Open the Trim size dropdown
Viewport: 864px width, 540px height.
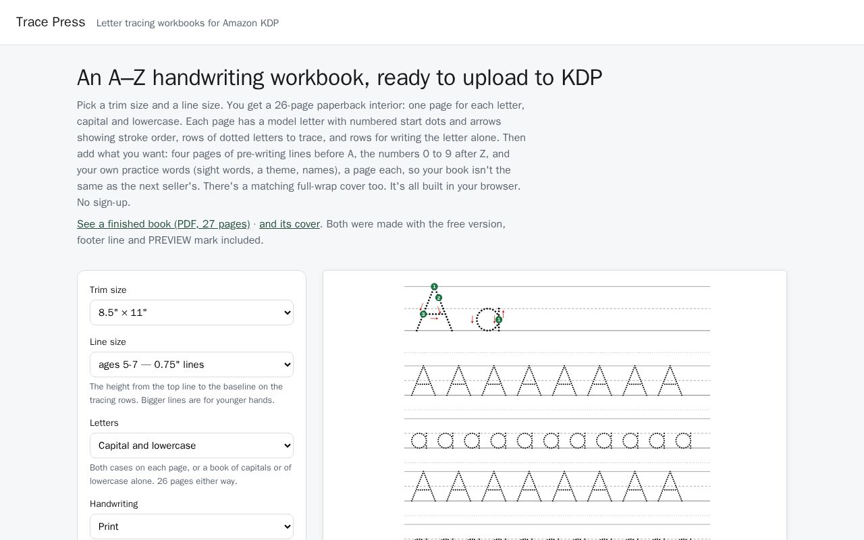[192, 313]
